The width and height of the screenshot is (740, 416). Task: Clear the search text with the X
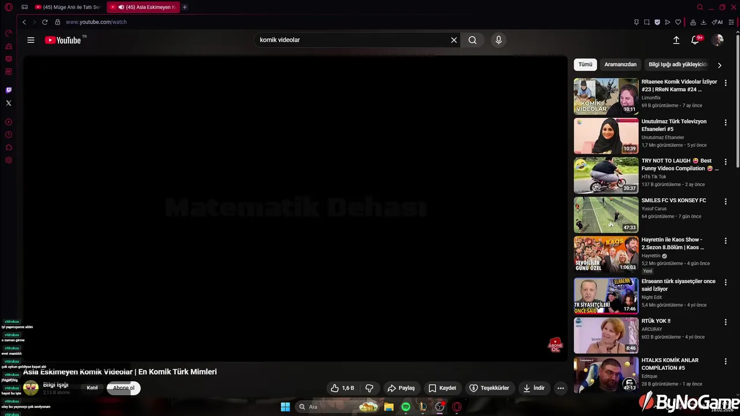454,40
